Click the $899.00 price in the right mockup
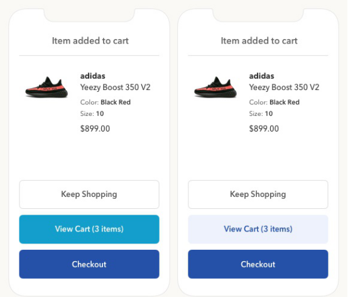 [x=264, y=129]
